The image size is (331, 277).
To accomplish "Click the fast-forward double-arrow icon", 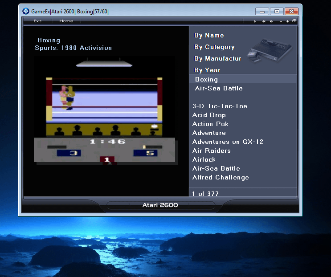I will point(271,21).
